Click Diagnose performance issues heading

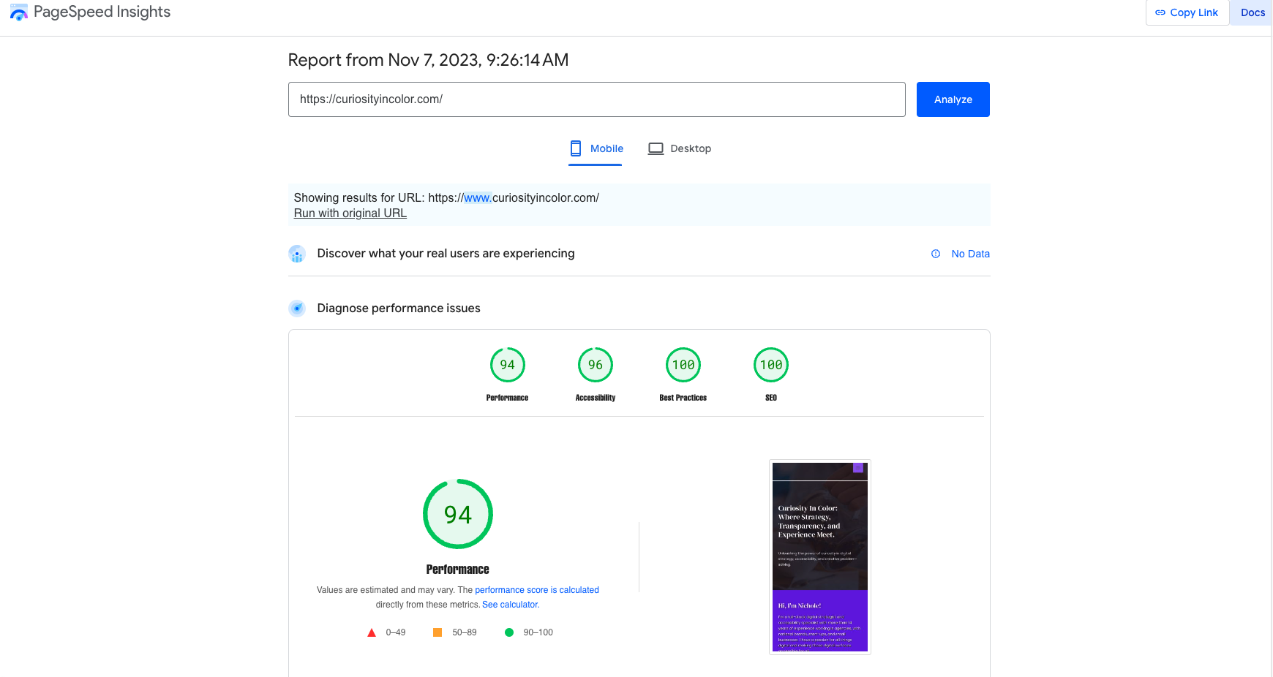pyautogui.click(x=399, y=309)
